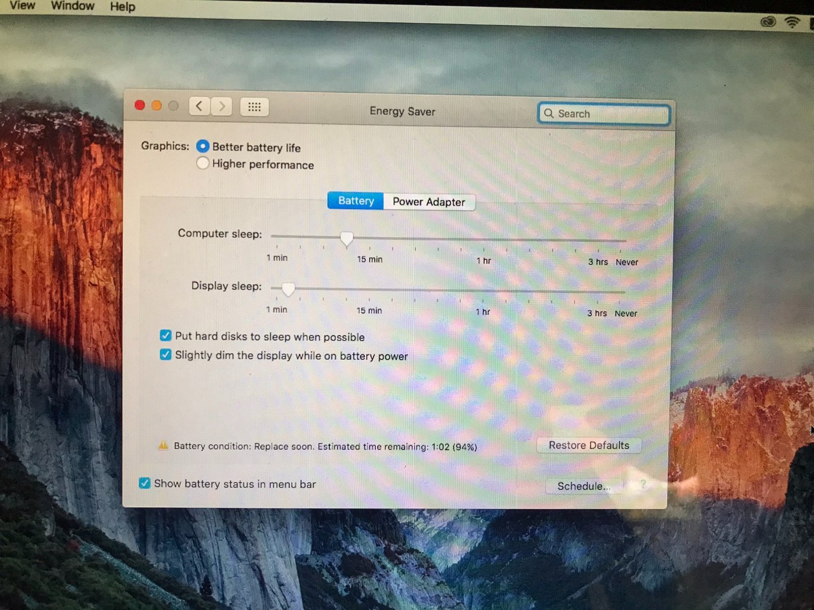Set Display sleep to 1 hr mark
This screenshot has width=814, height=610.
(483, 291)
